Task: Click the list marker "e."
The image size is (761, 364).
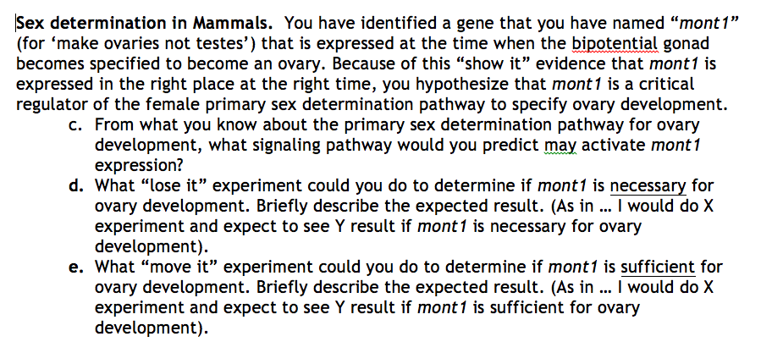Action: [75, 267]
